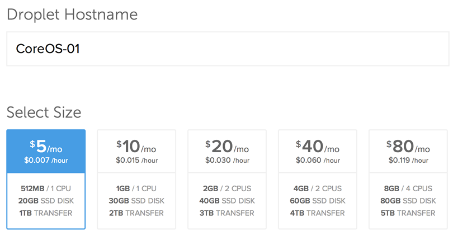Click the Droplet Hostname heading label
The image size is (453, 238).
(x=72, y=14)
